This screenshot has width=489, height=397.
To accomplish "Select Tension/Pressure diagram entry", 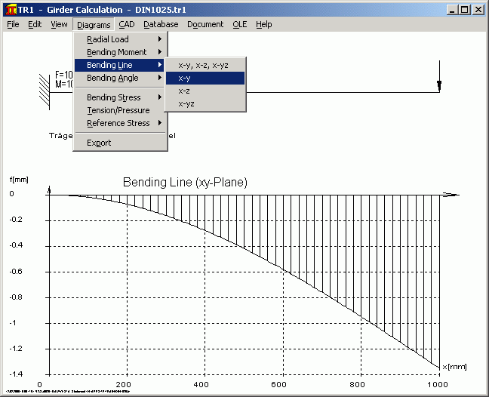I will coord(118,110).
